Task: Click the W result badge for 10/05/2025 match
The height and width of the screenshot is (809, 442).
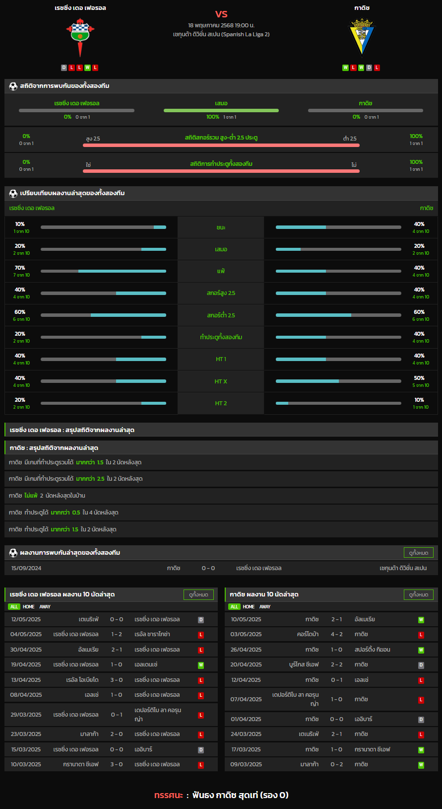Action: [x=421, y=620]
